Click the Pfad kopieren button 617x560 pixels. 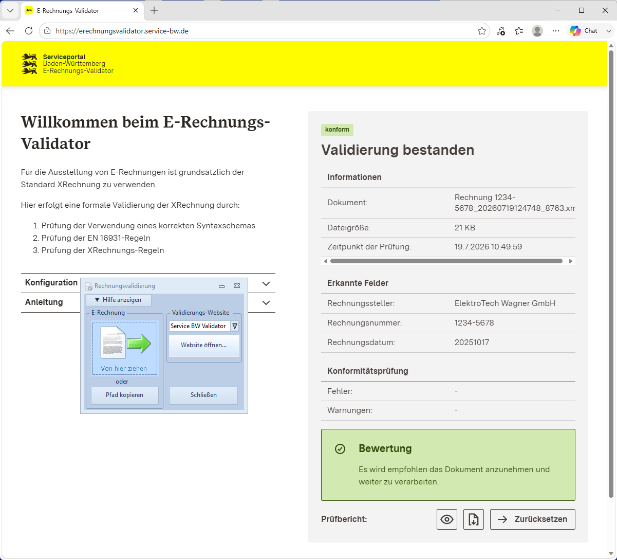click(x=125, y=395)
